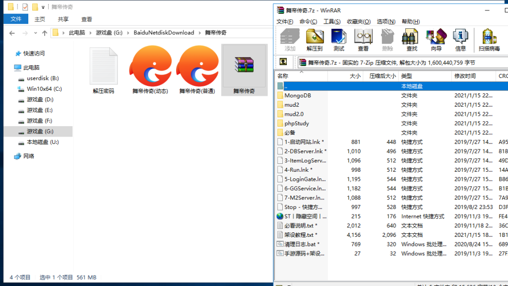Click the Explorer back arrow
This screenshot has height=286, width=508.
[12, 33]
